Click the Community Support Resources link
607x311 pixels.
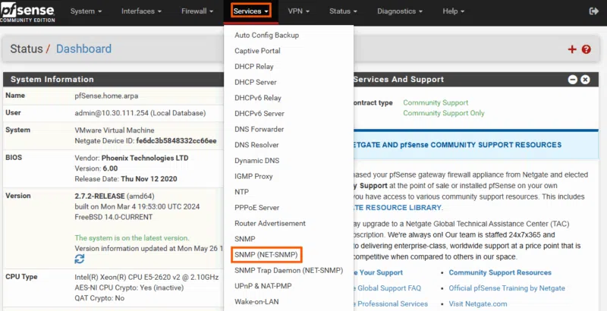click(x=500, y=272)
